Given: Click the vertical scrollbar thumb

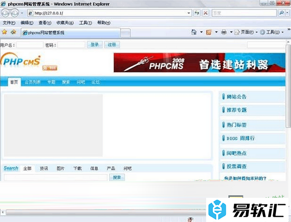Looking at the screenshot, I should (x=288, y=86).
